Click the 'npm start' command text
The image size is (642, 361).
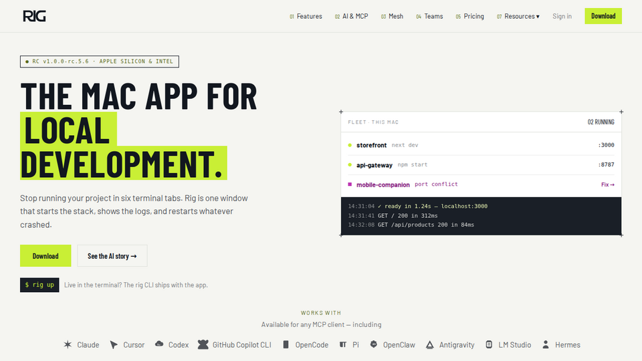pos(413,164)
